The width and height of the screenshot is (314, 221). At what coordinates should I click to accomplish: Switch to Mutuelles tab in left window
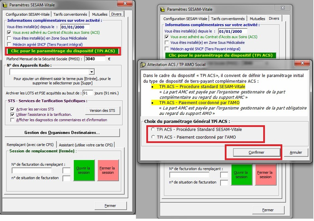click(x=100, y=14)
